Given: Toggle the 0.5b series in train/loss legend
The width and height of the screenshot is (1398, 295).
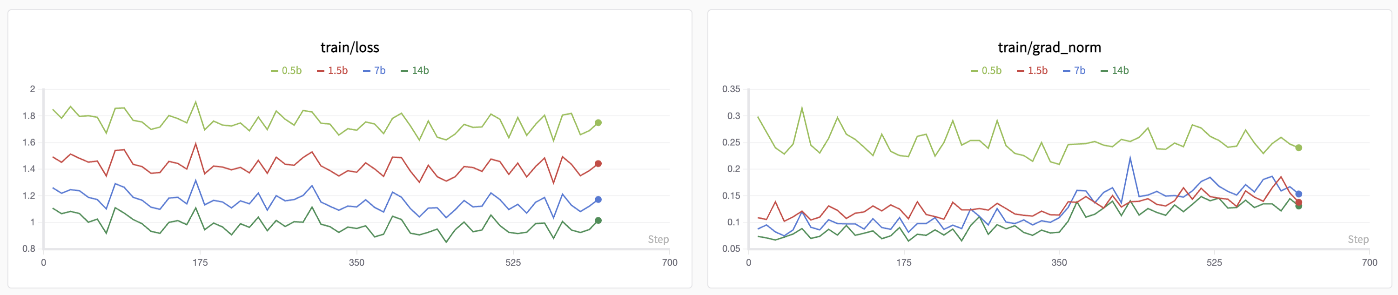Looking at the screenshot, I should [287, 71].
